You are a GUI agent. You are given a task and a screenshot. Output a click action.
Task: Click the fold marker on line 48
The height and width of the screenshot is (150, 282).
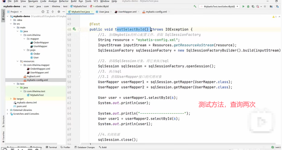80,29
